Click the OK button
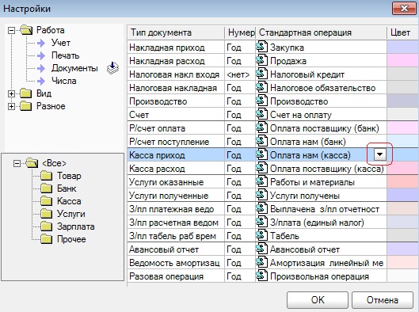Screen dimensions: 419x312 click(318, 299)
